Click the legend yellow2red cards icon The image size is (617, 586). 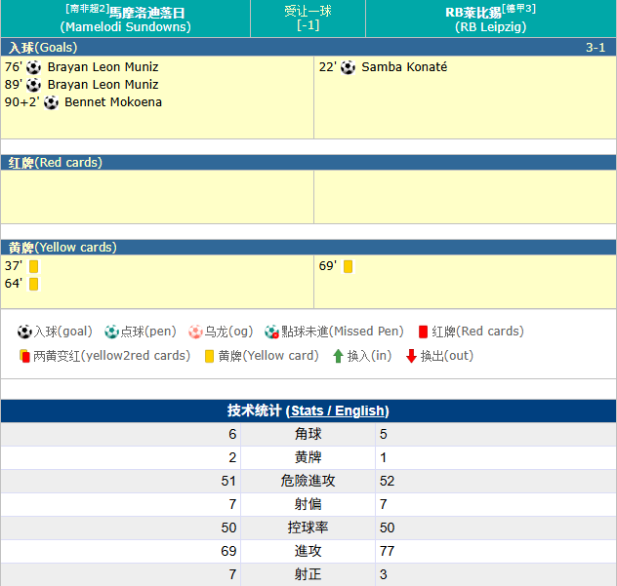point(24,356)
